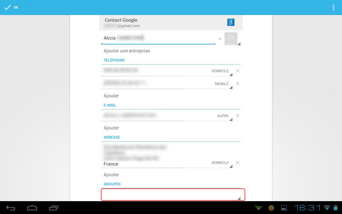Delete the DOMICILE address entry
The height and width of the screenshot is (214, 342).
click(x=238, y=163)
